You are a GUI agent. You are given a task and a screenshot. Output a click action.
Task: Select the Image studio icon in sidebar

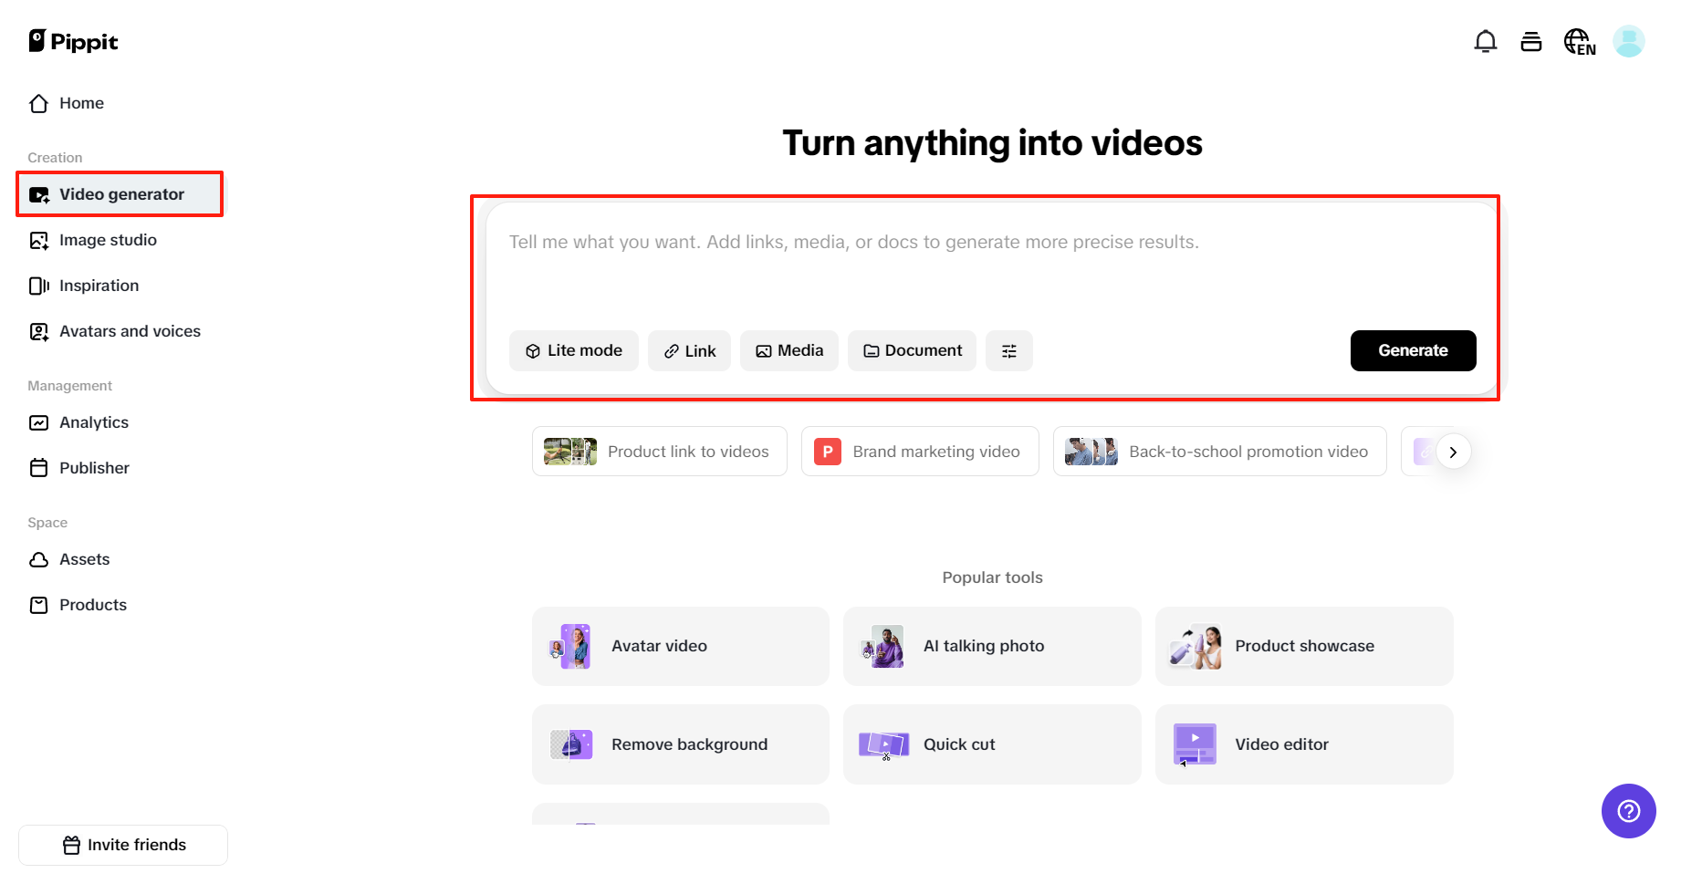[38, 240]
